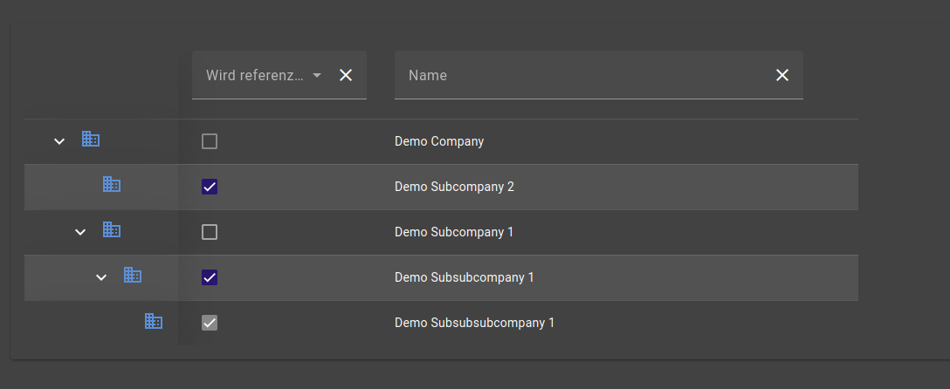Uncheck the Demo Subcompany 2 checkbox
The height and width of the screenshot is (389, 950).
pos(210,187)
